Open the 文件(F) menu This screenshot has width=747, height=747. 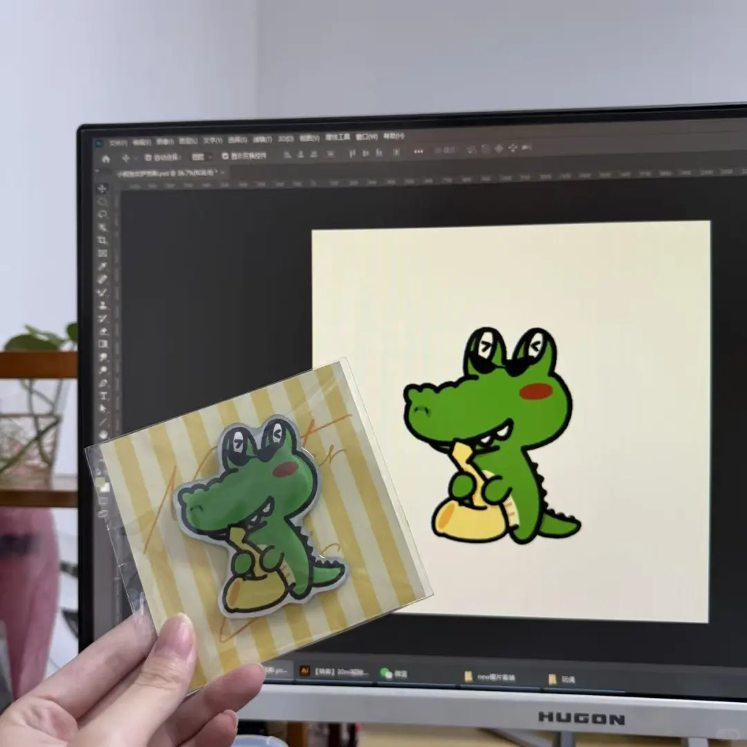click(118, 143)
